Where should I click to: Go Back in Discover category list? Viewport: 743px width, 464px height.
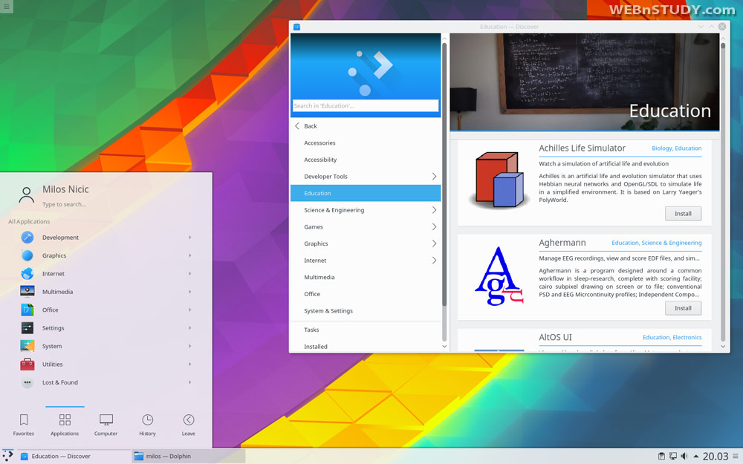point(366,126)
